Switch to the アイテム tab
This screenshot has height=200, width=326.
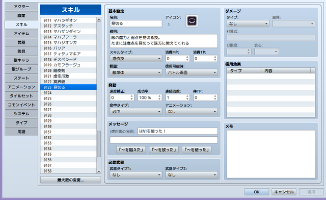pos(21,34)
